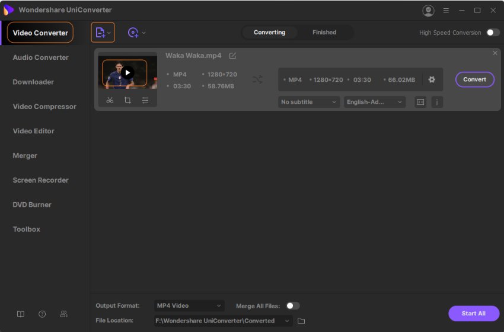This screenshot has height=332, width=504.
Task: Open the hamburger main menu
Action: (x=446, y=11)
